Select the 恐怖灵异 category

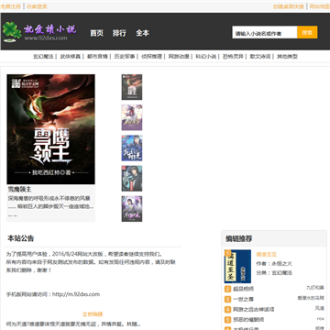233,56
